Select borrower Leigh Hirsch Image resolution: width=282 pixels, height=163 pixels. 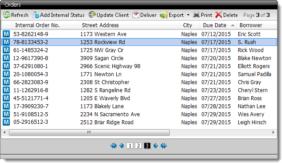click(x=252, y=122)
